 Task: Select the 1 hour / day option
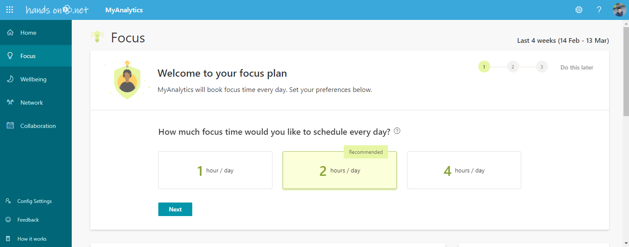[x=215, y=170]
